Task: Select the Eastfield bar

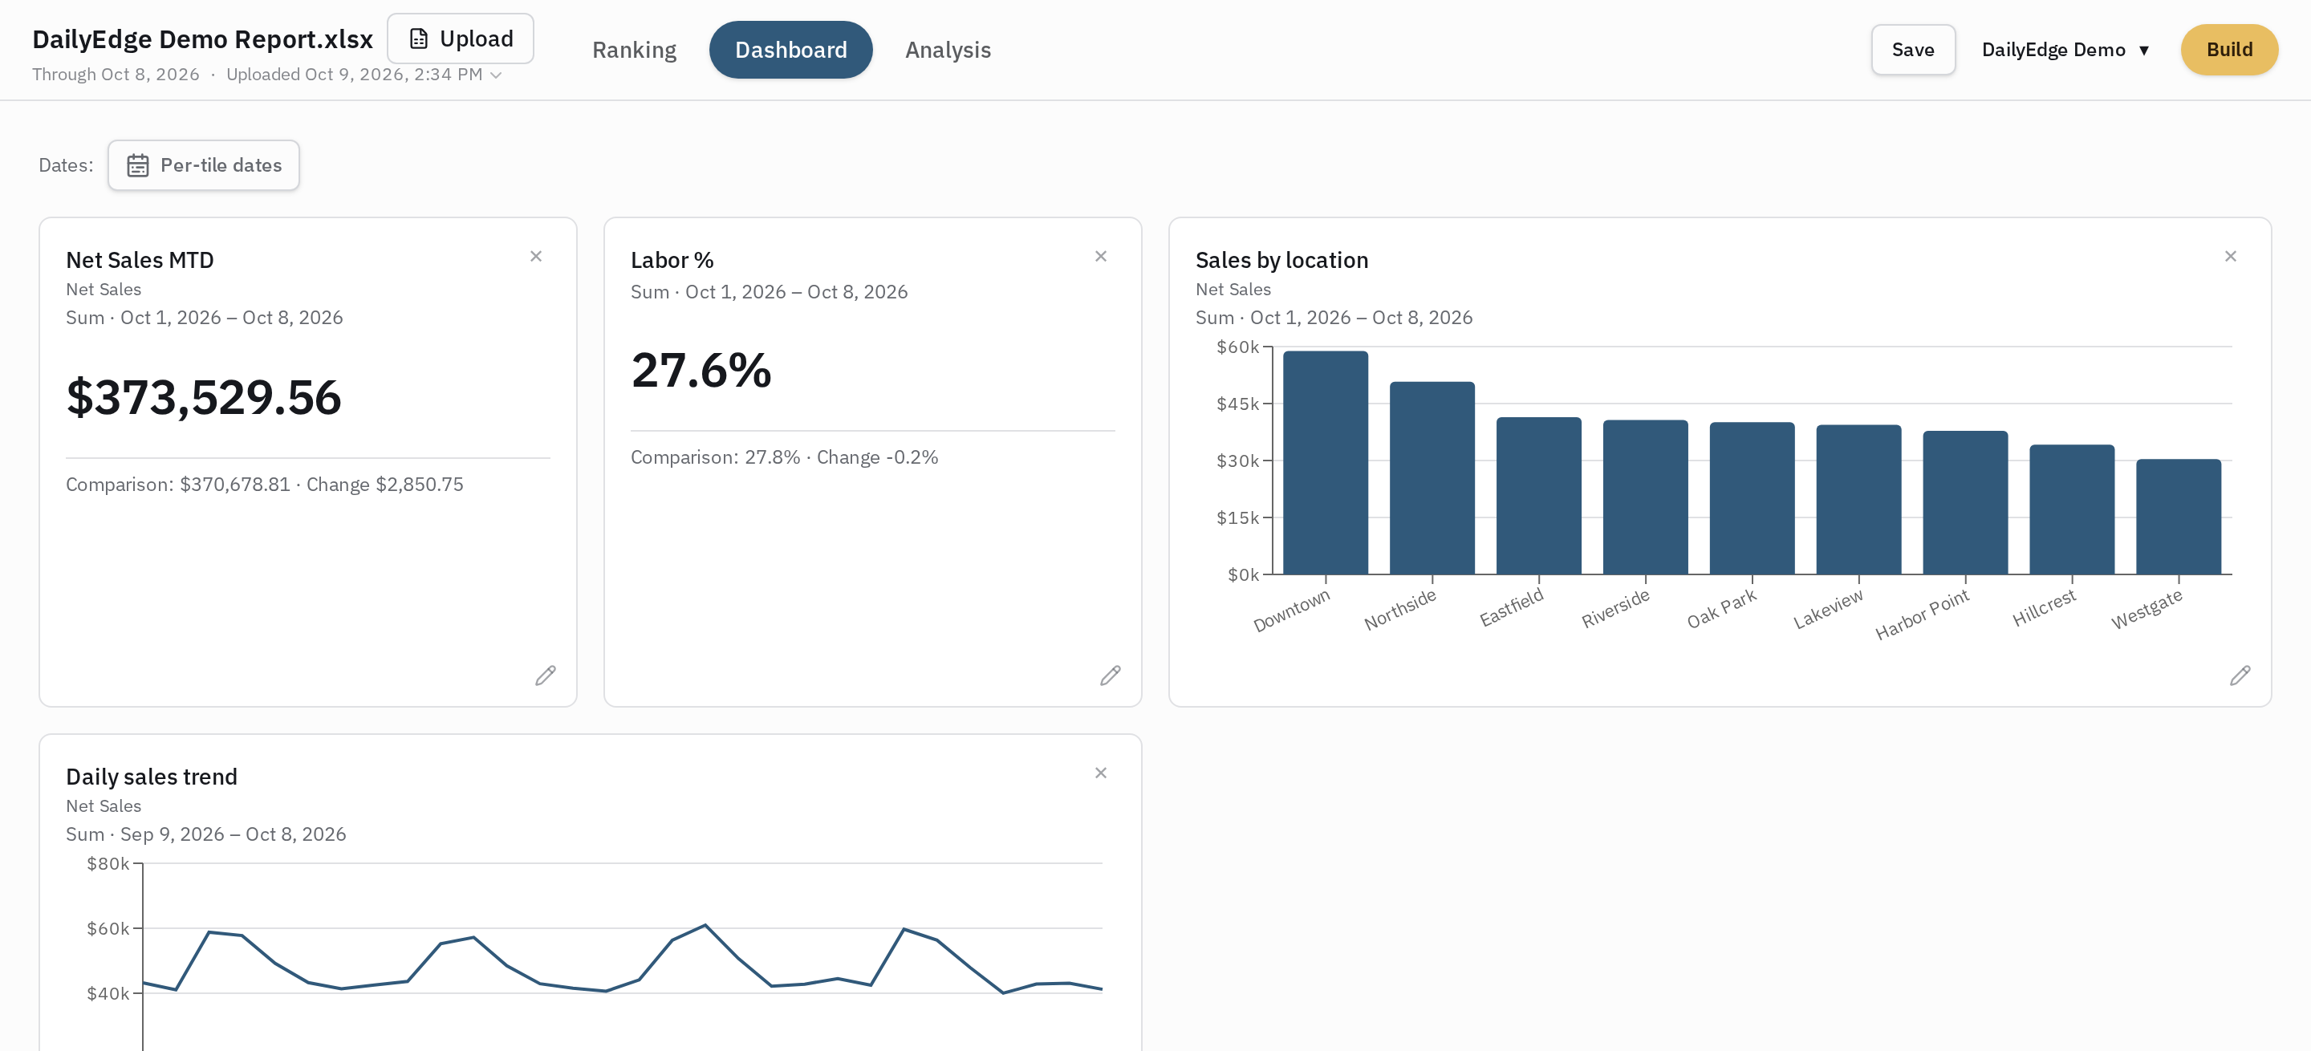Action: click(x=1538, y=496)
